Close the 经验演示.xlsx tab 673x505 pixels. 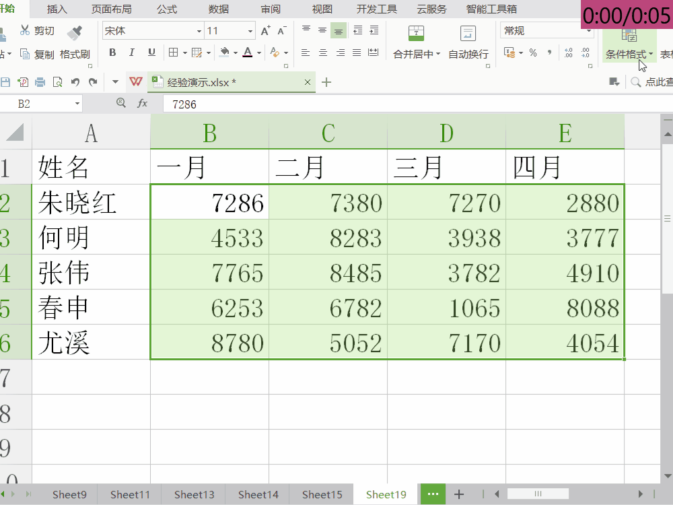(x=308, y=82)
